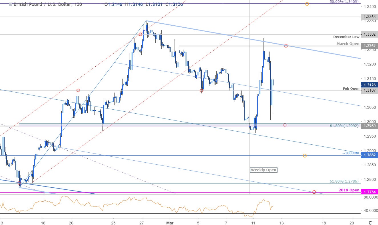Image resolution: width=378 pixels, height=225 pixels.
Task: Select the 2019 Open annotation
Action: [349, 190]
